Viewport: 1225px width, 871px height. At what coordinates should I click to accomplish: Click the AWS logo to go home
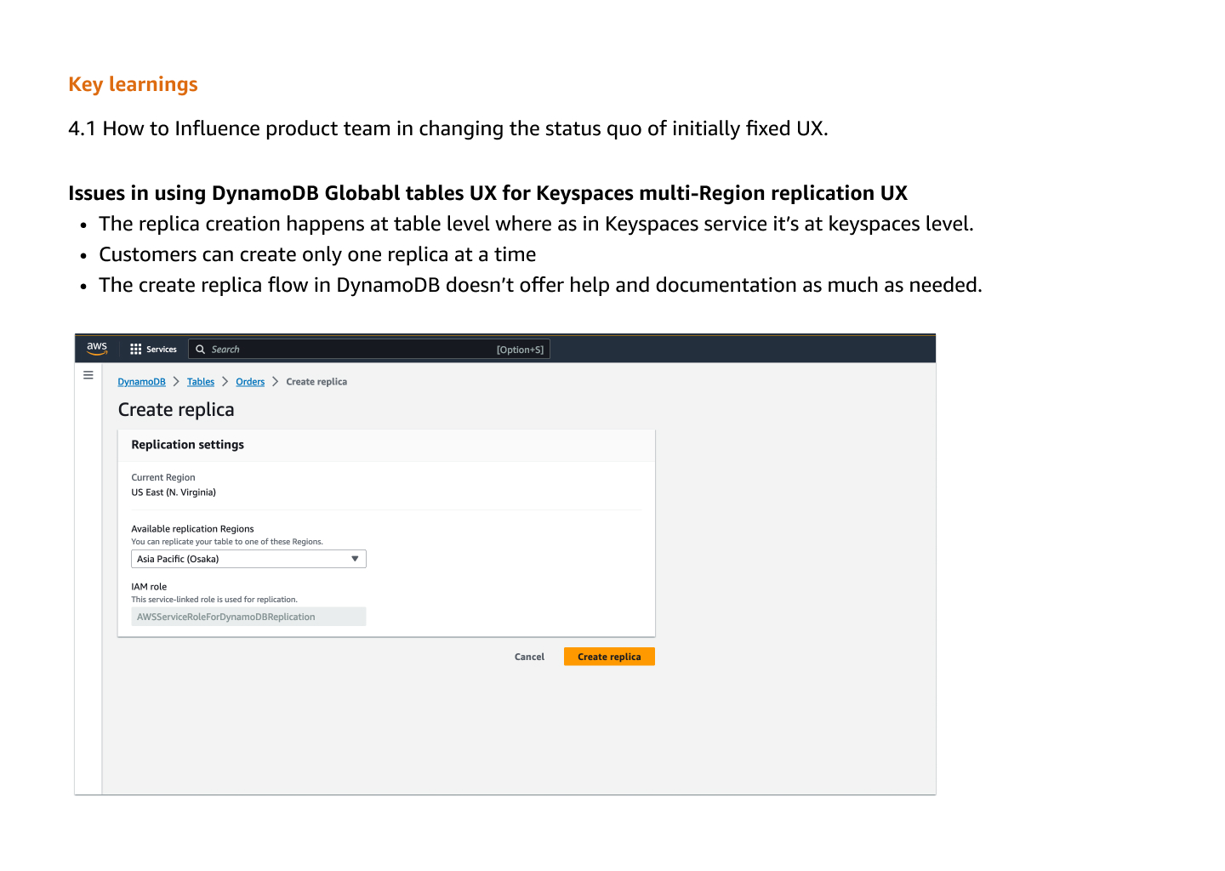pos(95,348)
